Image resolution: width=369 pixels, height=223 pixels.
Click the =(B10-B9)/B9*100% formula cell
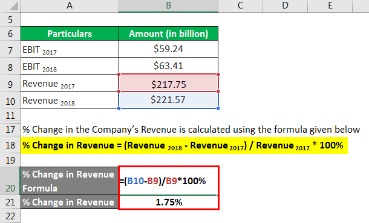[x=169, y=181]
